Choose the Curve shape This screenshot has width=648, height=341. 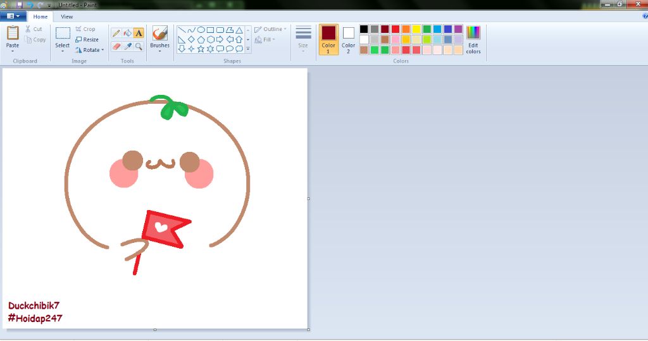pyautogui.click(x=191, y=30)
